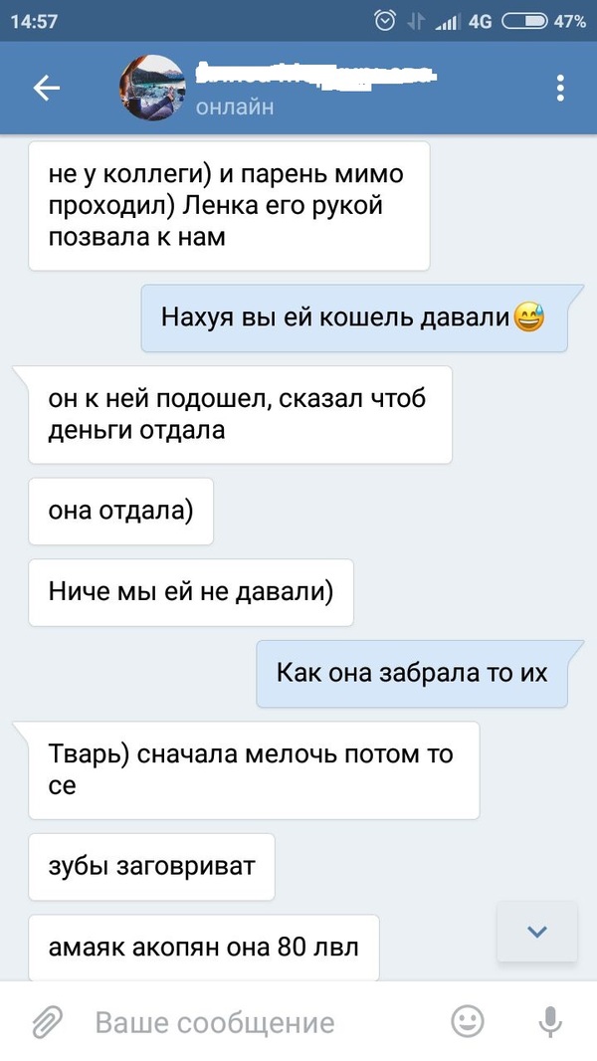Select message 'она отдала)'
The width and height of the screenshot is (597, 1061).
point(121,511)
